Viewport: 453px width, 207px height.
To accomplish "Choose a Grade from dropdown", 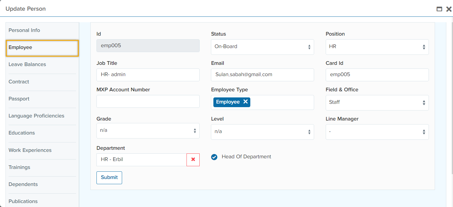I will pyautogui.click(x=148, y=131).
